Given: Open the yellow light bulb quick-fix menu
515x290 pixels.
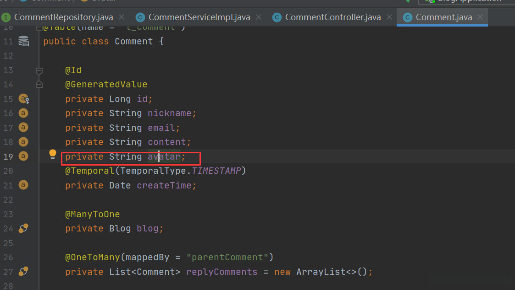Looking at the screenshot, I should (53, 154).
